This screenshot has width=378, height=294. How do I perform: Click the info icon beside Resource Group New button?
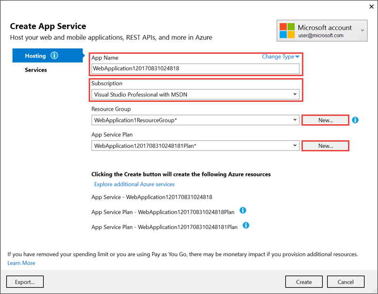(x=355, y=120)
